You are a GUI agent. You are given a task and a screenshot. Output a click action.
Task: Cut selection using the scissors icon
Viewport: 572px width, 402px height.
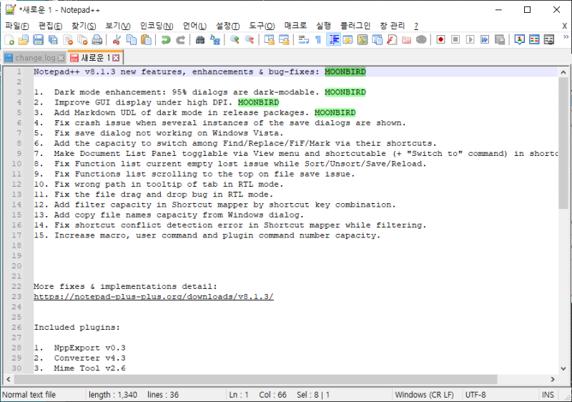(x=117, y=40)
